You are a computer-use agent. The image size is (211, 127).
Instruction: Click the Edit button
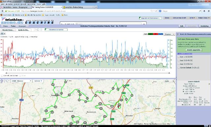point(182,26)
